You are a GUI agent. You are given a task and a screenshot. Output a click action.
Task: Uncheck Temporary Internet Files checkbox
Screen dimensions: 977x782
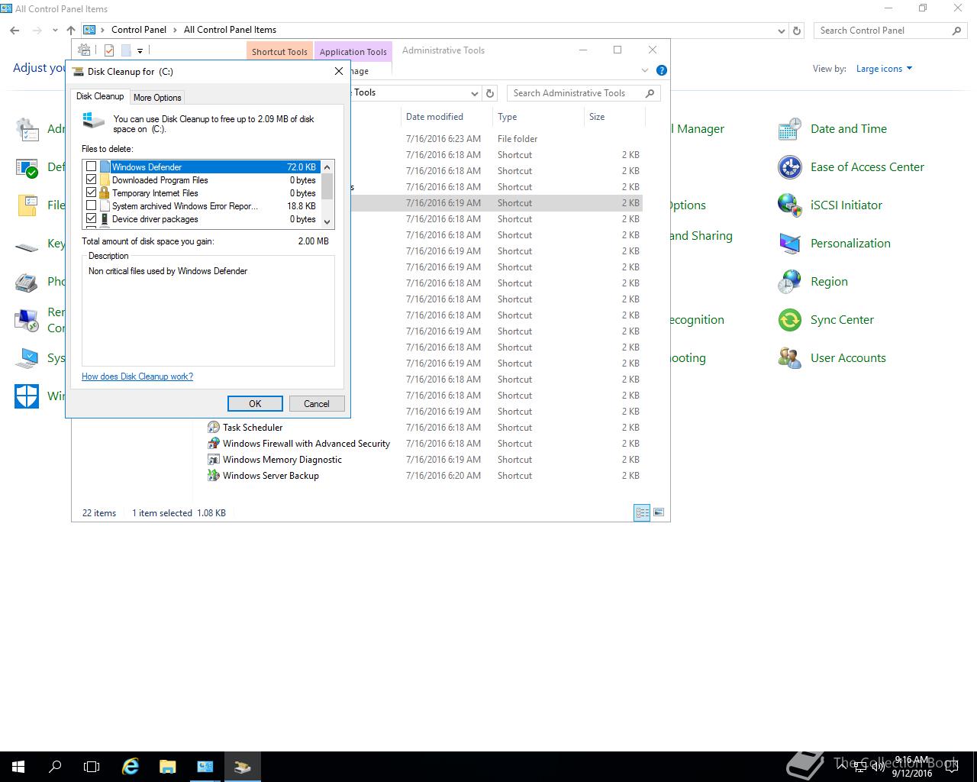coord(92,193)
